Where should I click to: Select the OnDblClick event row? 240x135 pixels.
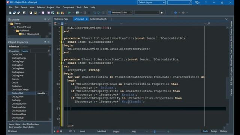pyautogui.click(x=29, y=54)
